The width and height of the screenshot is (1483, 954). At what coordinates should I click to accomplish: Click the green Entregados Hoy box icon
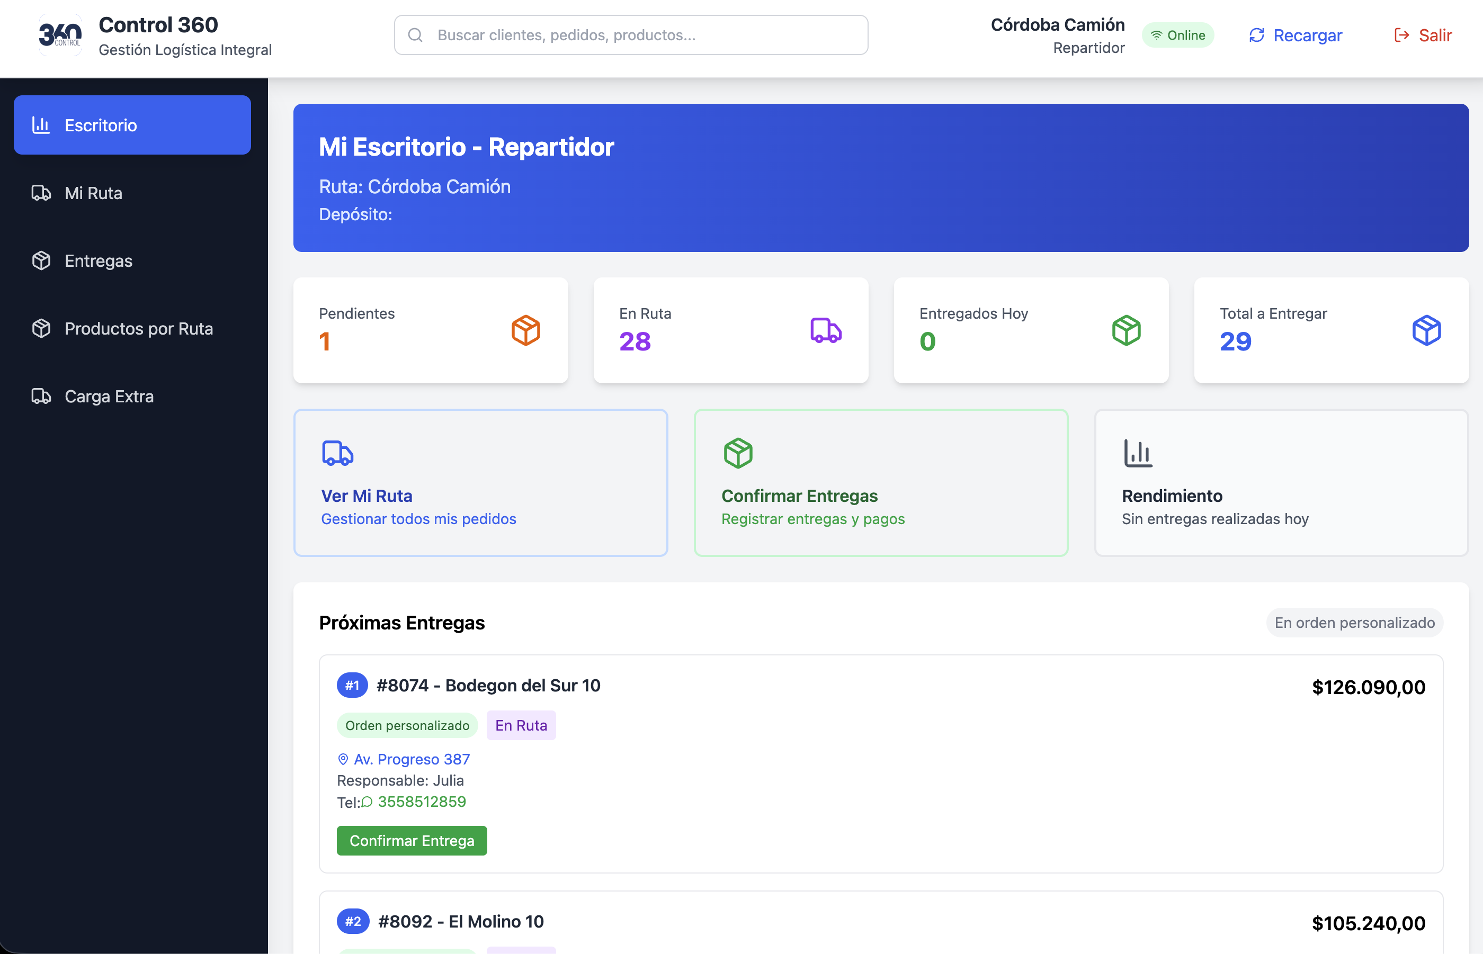[1126, 330]
